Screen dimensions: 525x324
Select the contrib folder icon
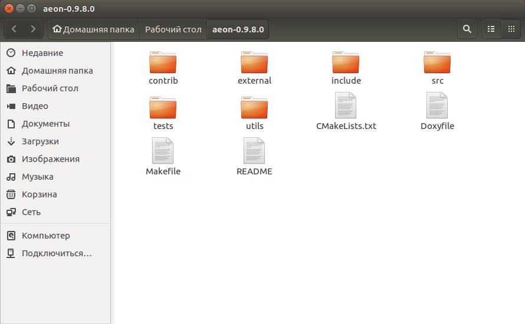point(163,62)
